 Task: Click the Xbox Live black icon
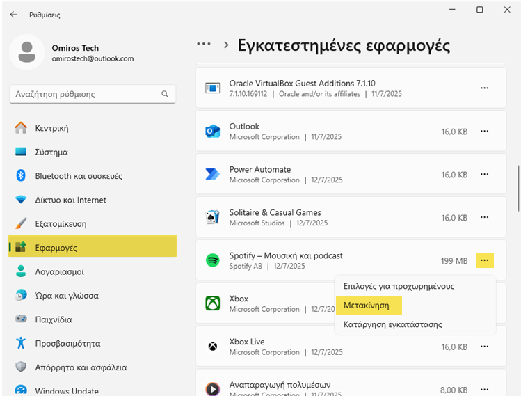click(212, 347)
